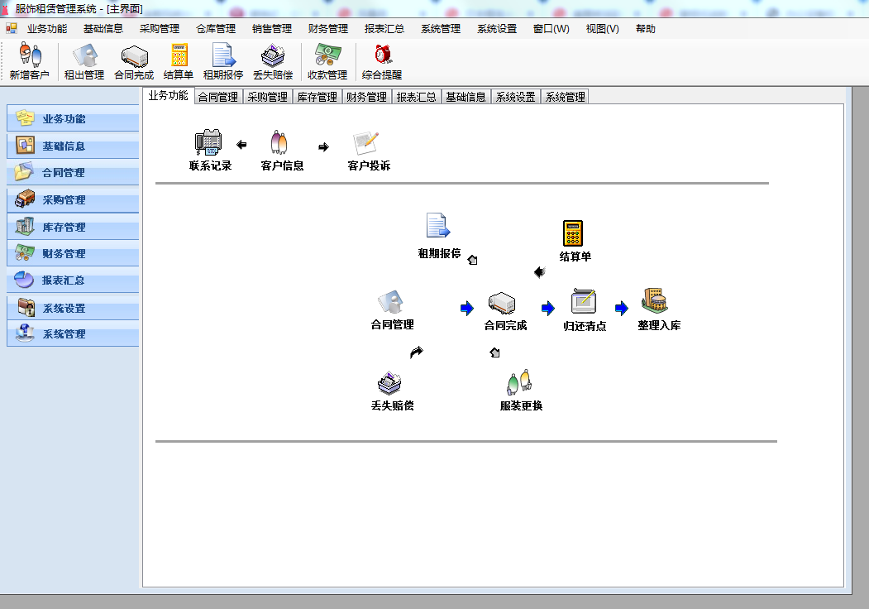Open the 窗口(W) menu
The height and width of the screenshot is (609, 869).
550,28
